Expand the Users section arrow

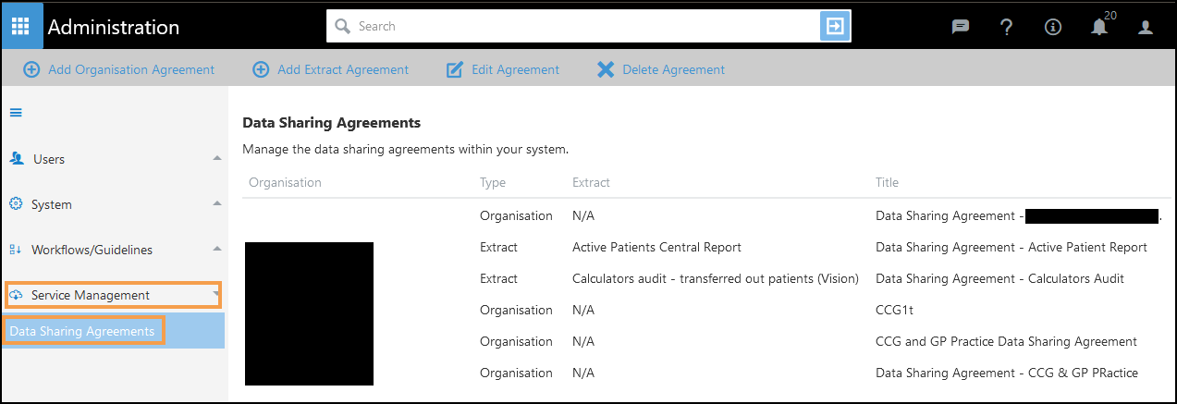point(216,159)
